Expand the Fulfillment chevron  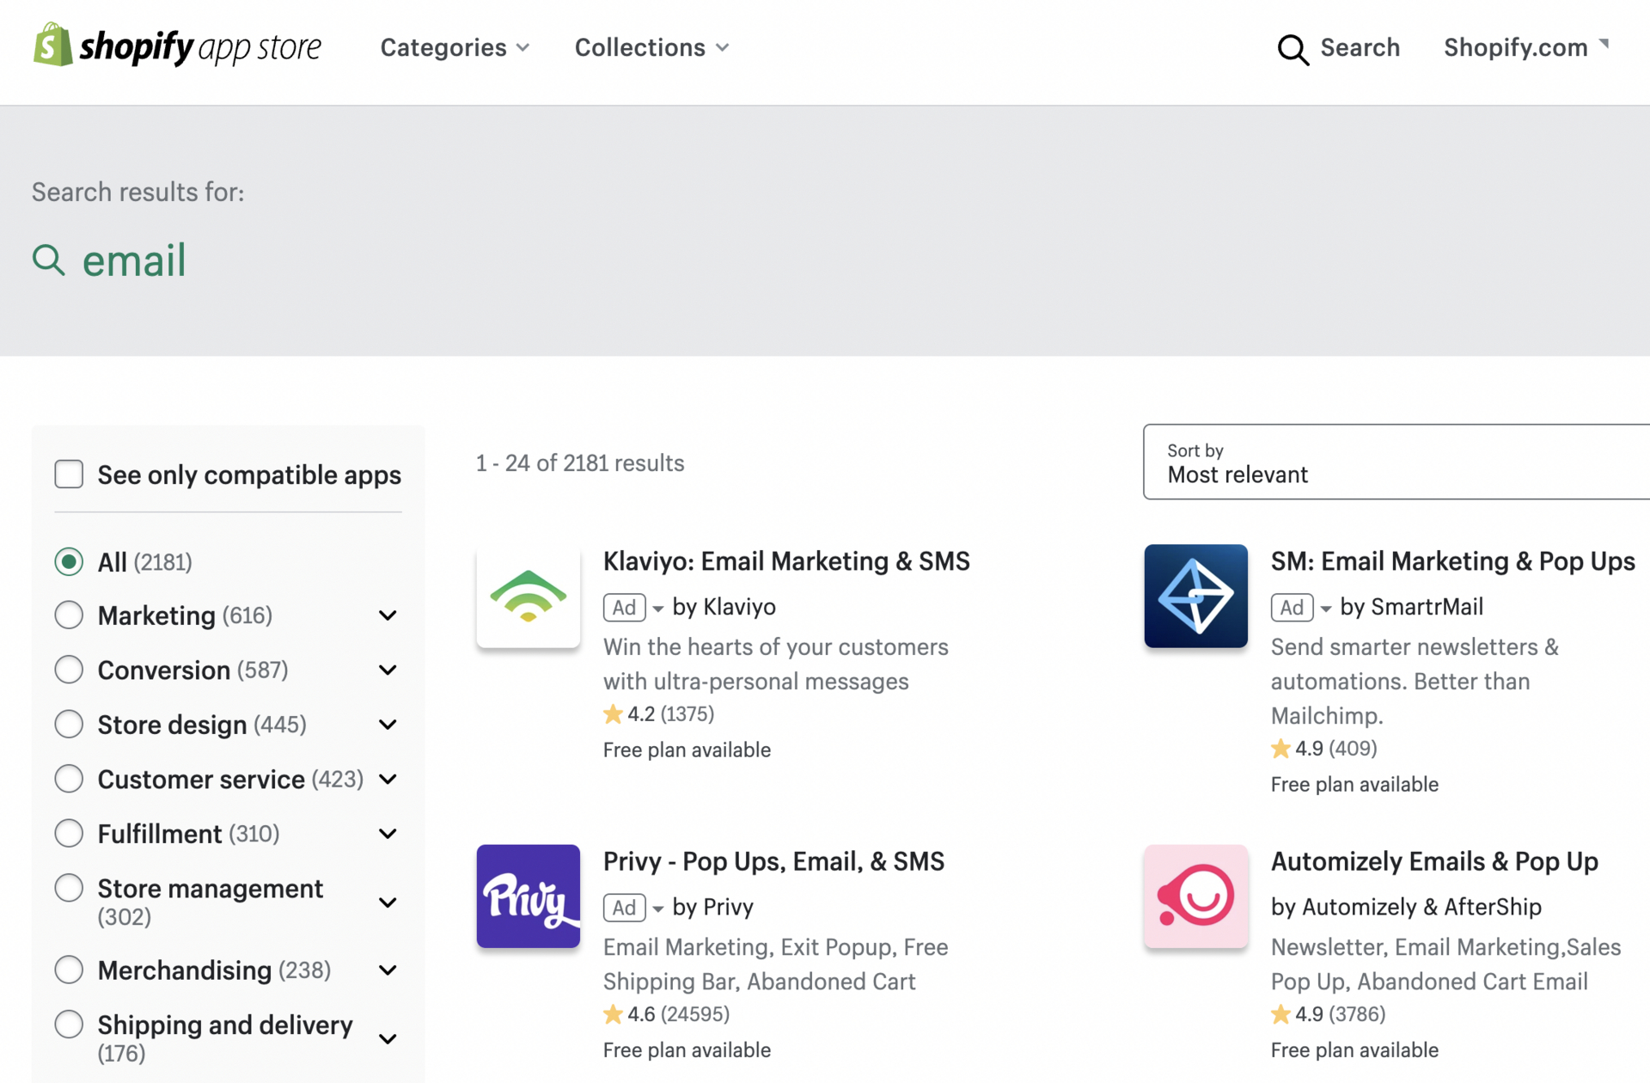pyautogui.click(x=388, y=834)
